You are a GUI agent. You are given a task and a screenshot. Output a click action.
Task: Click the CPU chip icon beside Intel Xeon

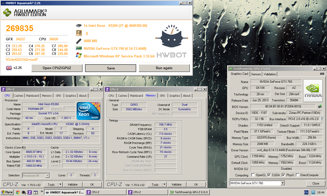[x=79, y=26]
